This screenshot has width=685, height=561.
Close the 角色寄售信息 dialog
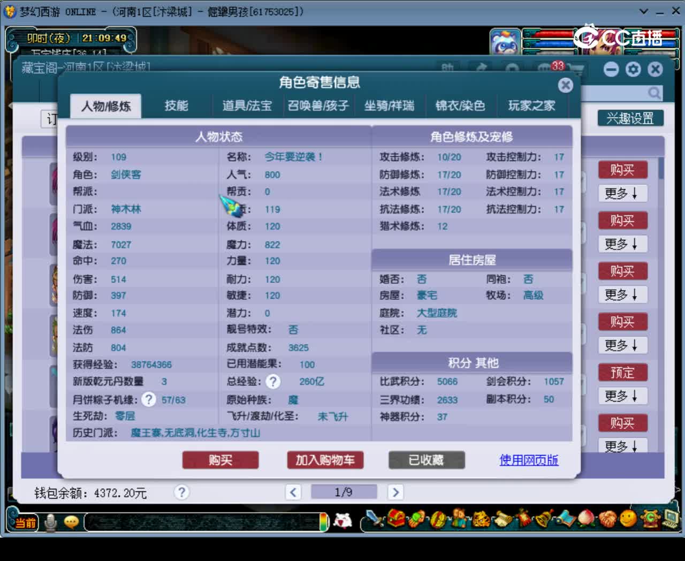pyautogui.click(x=565, y=85)
